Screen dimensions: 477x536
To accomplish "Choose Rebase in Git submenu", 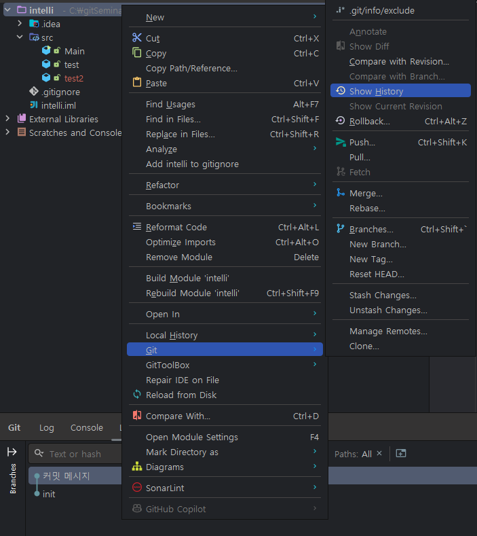I will pyautogui.click(x=400, y=208).
